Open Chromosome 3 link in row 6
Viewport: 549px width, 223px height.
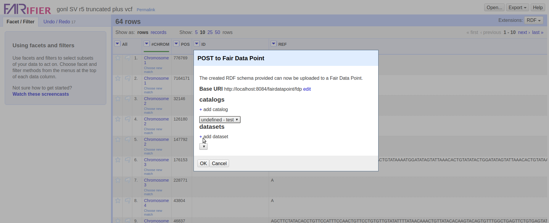pyautogui.click(x=156, y=162)
